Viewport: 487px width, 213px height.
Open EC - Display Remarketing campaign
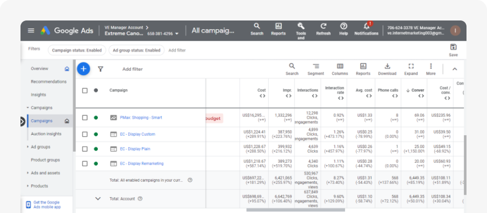(x=141, y=164)
